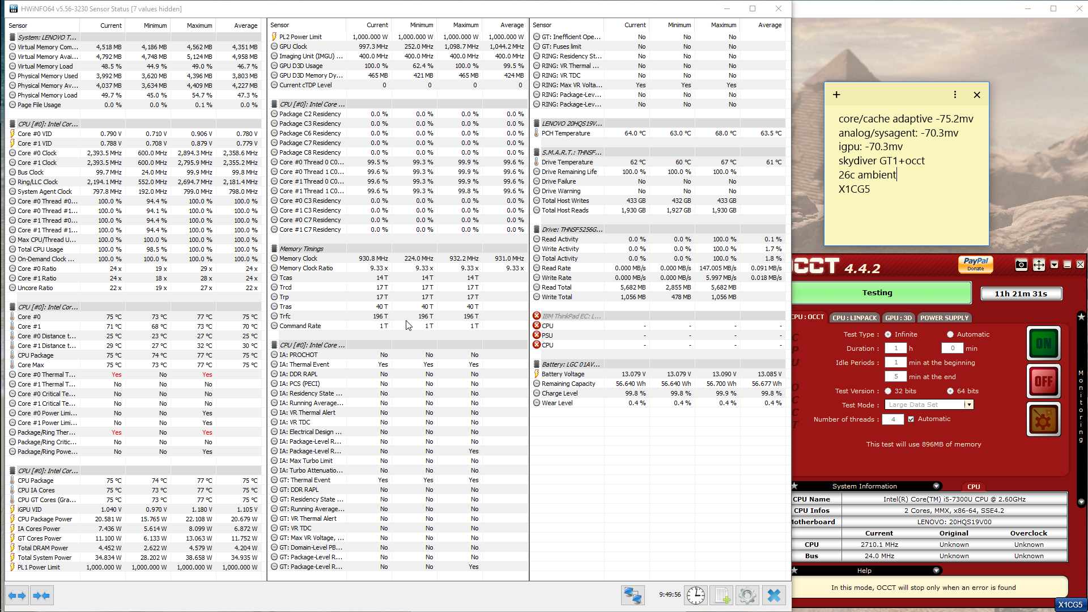1088x612 pixels.
Task: Click the blue X close sensors button
Action: pos(773,596)
